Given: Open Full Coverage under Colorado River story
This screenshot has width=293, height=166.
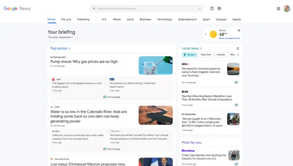Looking at the screenshot, I should pyautogui.click(x=112, y=149).
